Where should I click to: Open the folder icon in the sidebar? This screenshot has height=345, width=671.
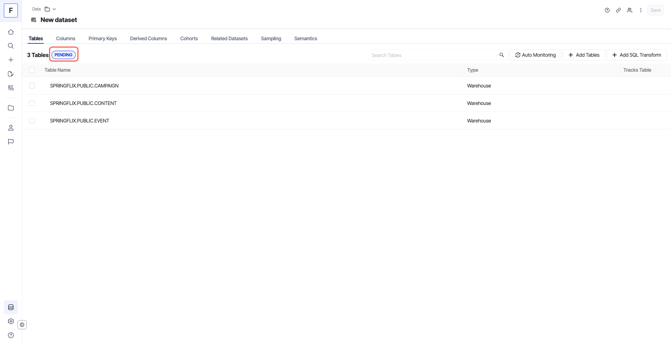pos(11,108)
